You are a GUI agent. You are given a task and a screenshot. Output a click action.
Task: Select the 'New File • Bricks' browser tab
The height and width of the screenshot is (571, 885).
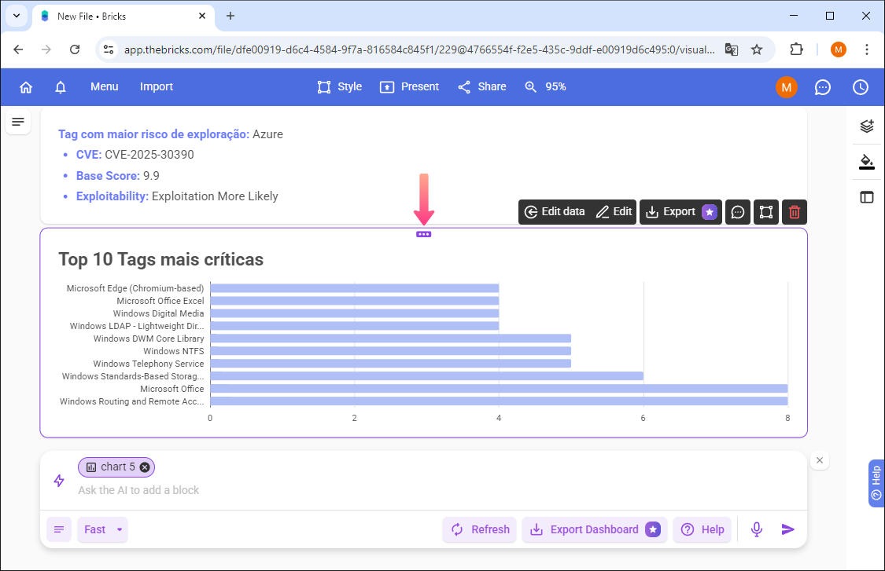pos(124,16)
